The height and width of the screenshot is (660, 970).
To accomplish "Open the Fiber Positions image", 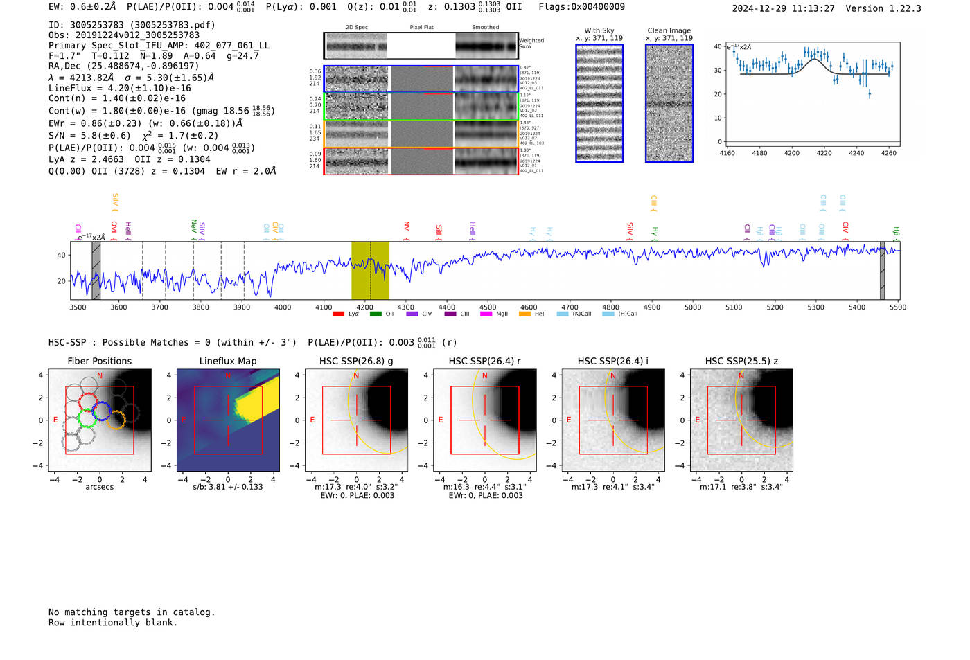I will point(100,420).
